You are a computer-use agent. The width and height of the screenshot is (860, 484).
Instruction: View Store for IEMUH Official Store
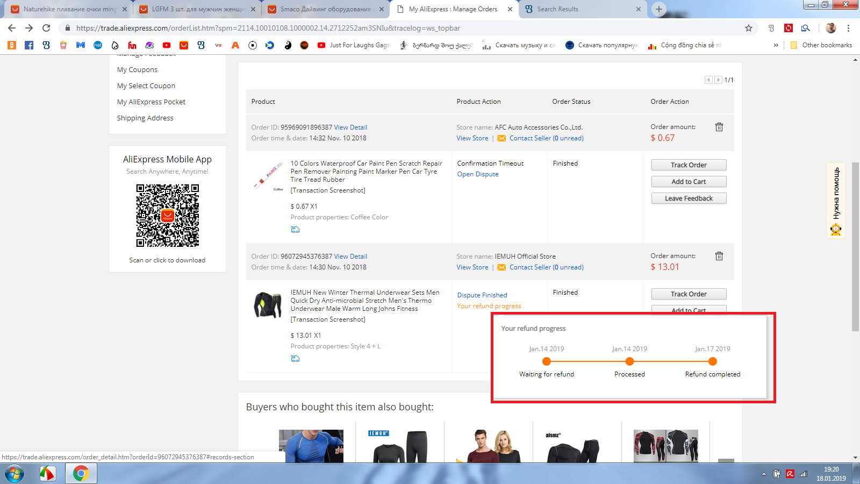[x=472, y=267]
